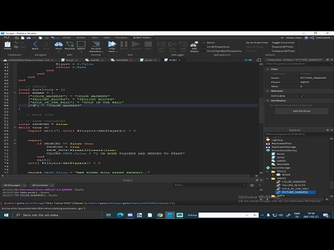Open the All Contexts dropdown

click(x=42, y=185)
